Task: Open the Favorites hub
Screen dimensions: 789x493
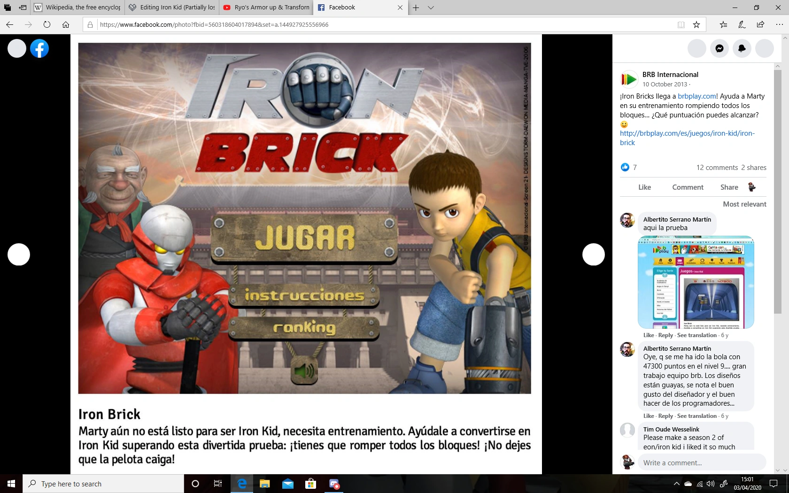Action: tap(723, 24)
